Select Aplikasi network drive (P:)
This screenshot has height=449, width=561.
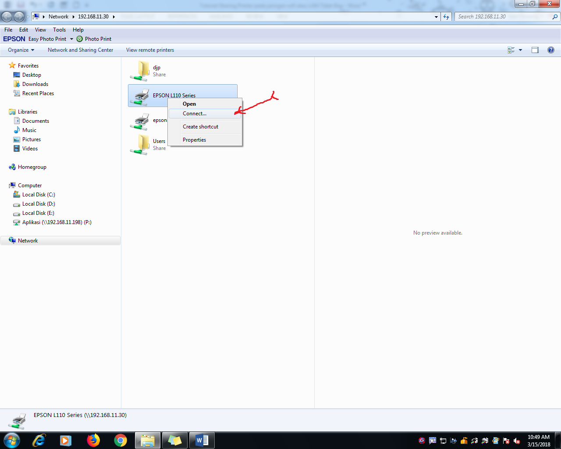point(57,222)
